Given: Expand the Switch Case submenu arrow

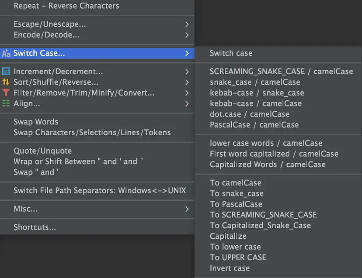Looking at the screenshot, I should tap(187, 54).
